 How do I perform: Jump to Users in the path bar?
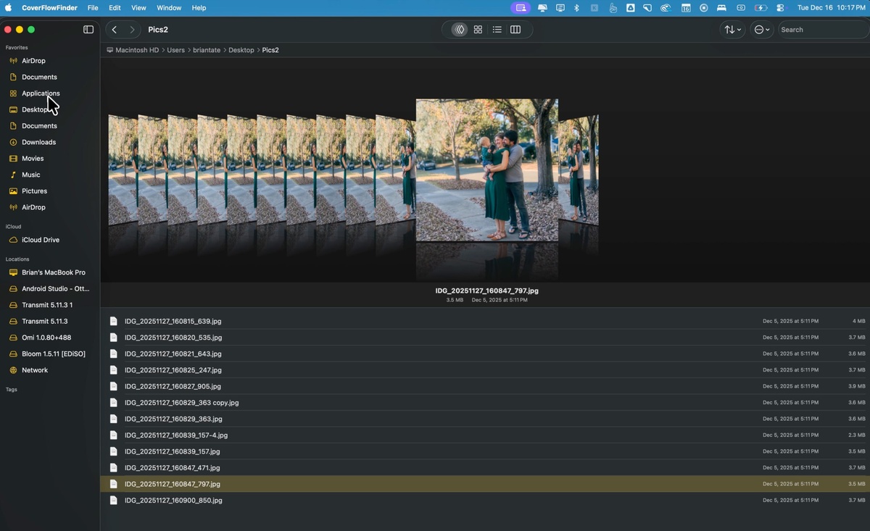tap(176, 50)
